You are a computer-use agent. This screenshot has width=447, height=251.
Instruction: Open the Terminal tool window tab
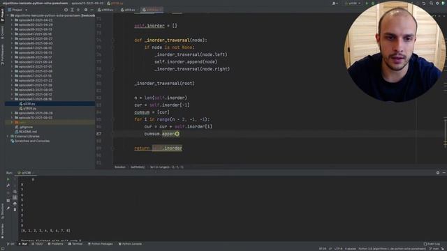[x=75, y=244]
